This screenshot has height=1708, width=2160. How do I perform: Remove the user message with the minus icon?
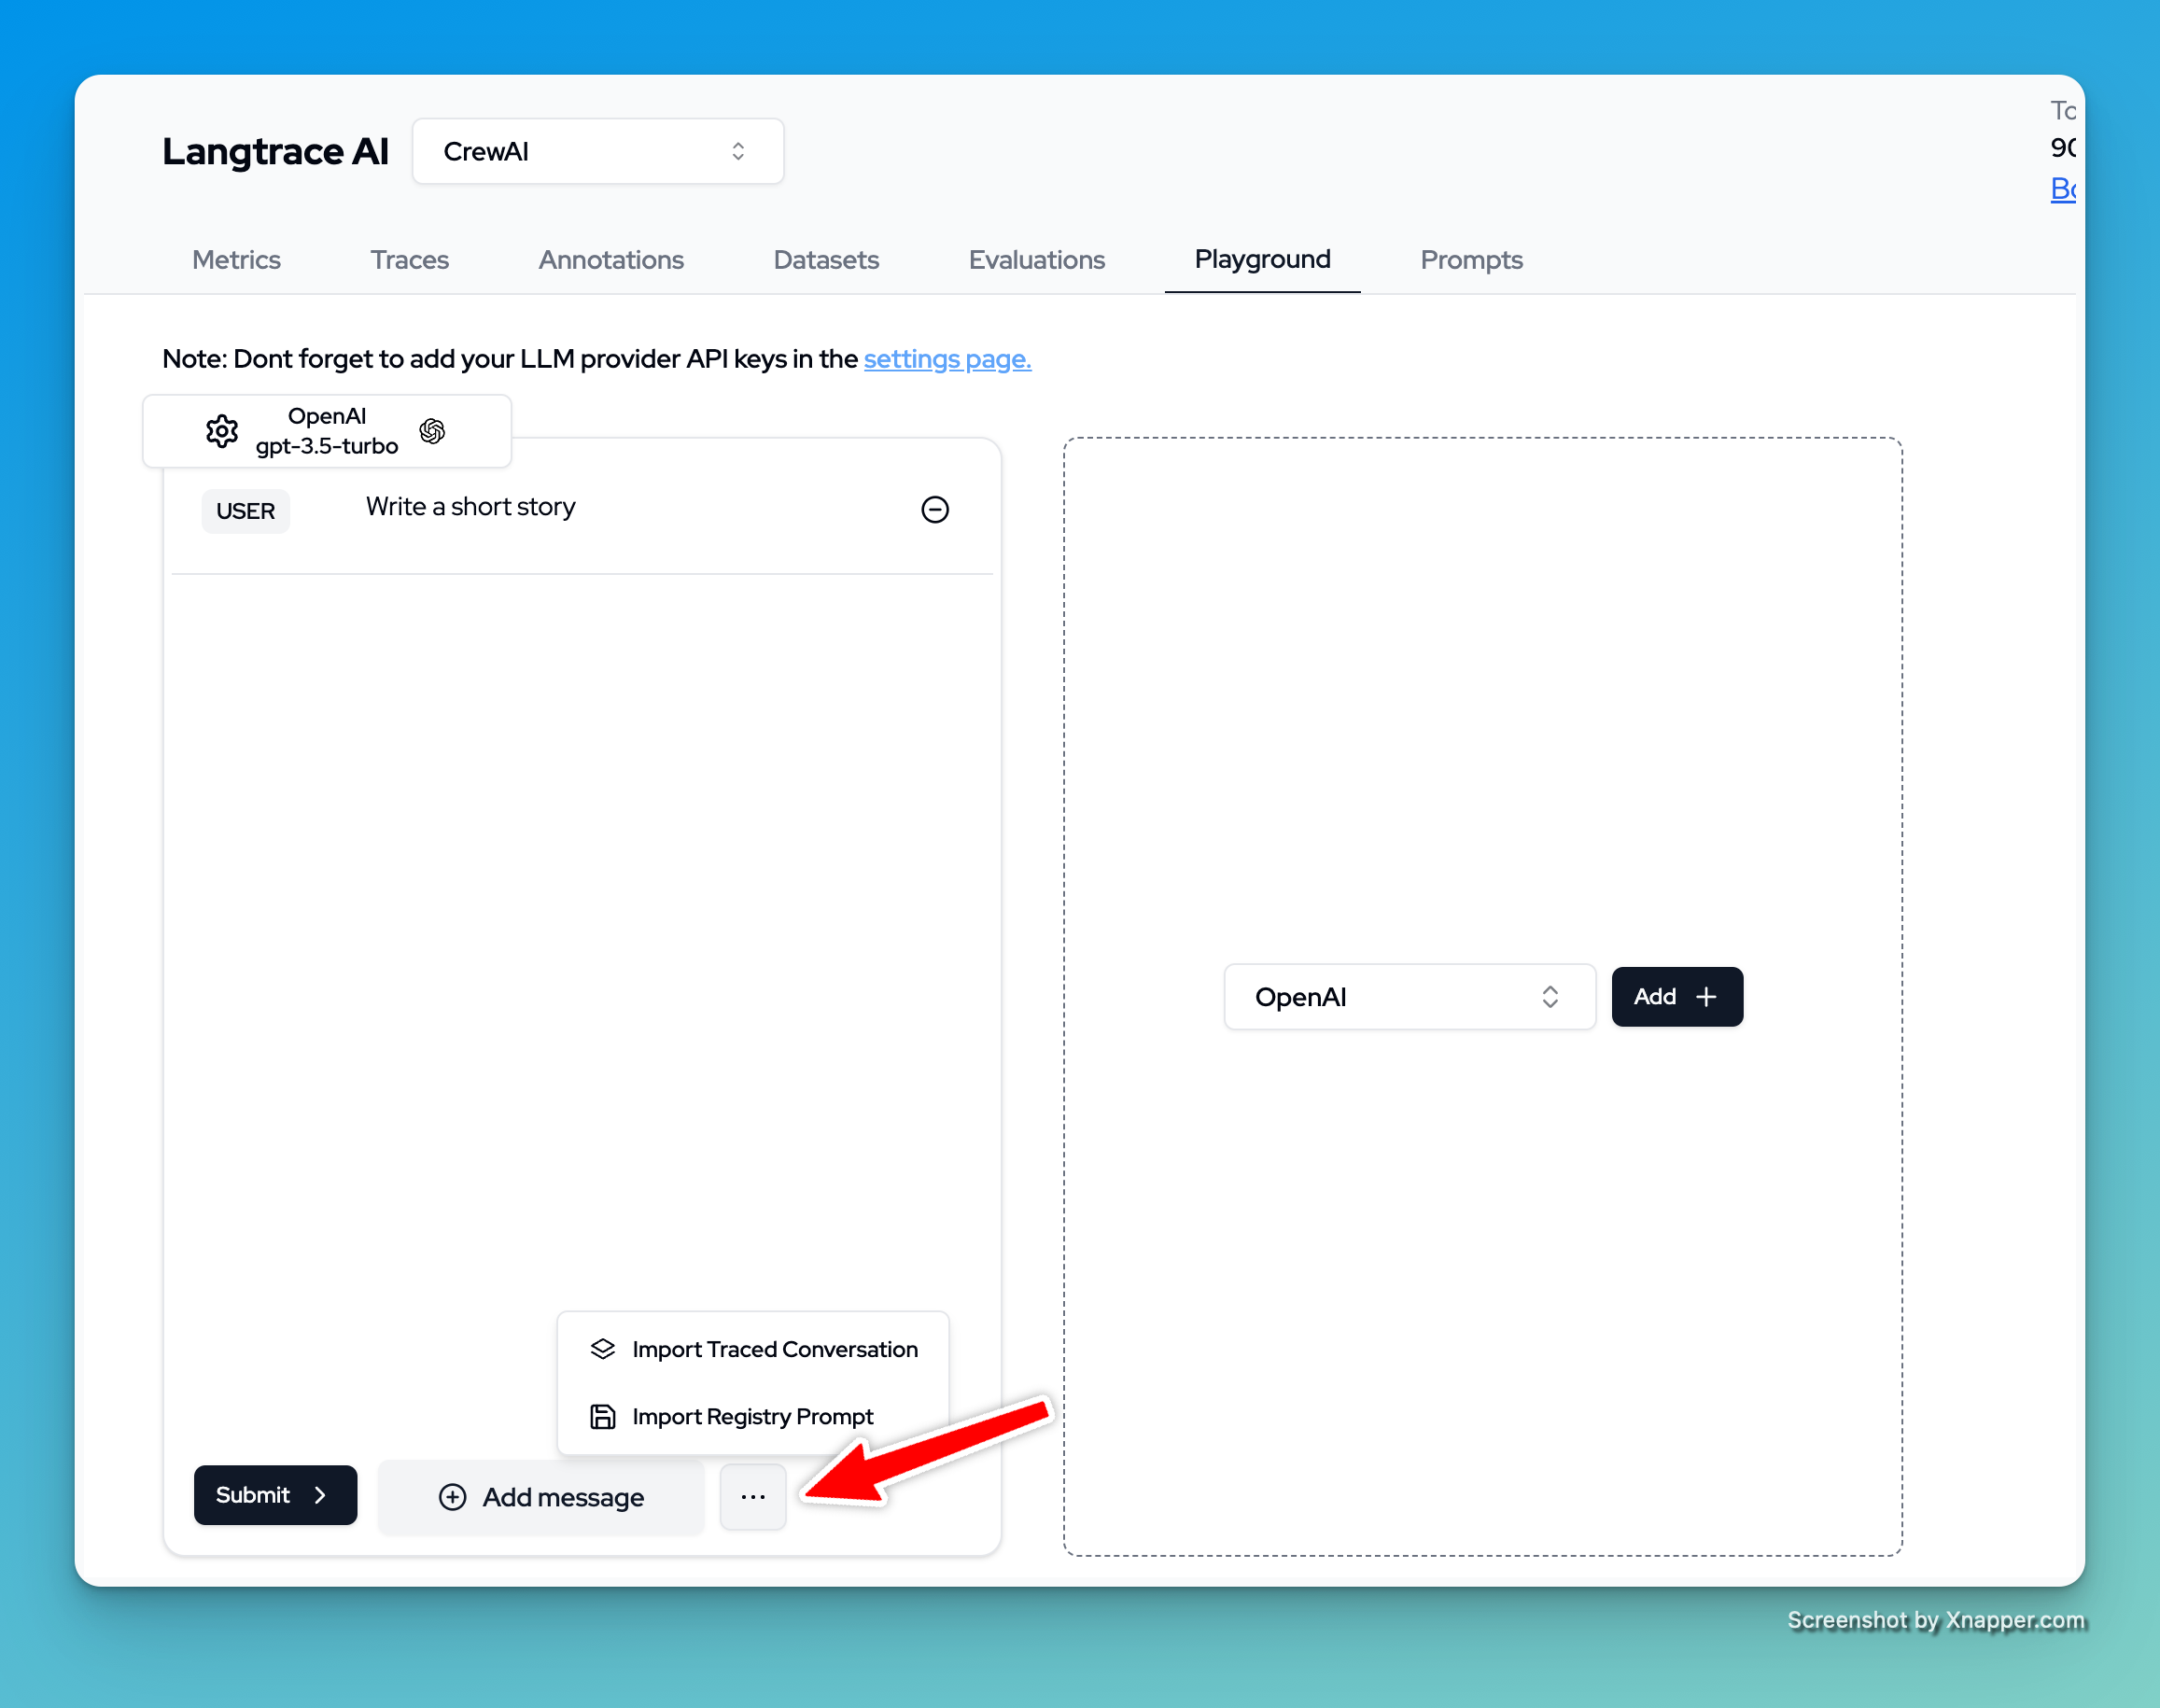(x=934, y=510)
